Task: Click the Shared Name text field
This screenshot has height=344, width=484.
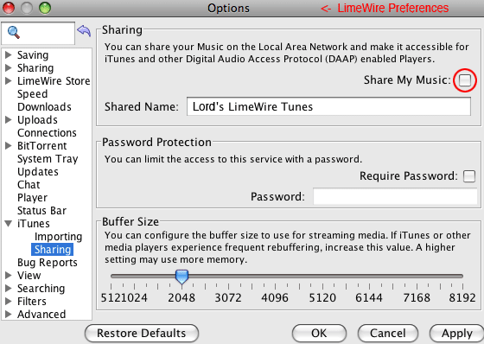Action: pyautogui.click(x=328, y=106)
